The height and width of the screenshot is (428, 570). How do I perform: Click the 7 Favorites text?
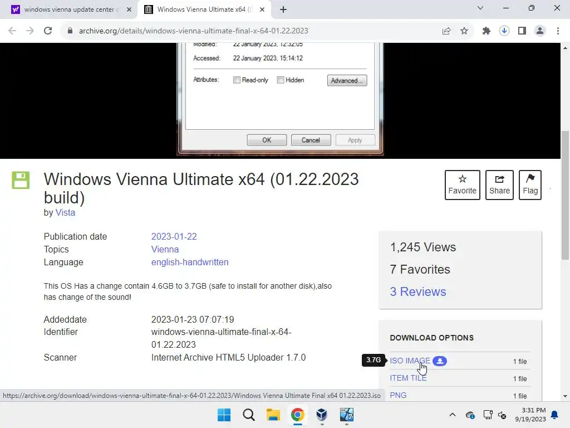coord(420,269)
